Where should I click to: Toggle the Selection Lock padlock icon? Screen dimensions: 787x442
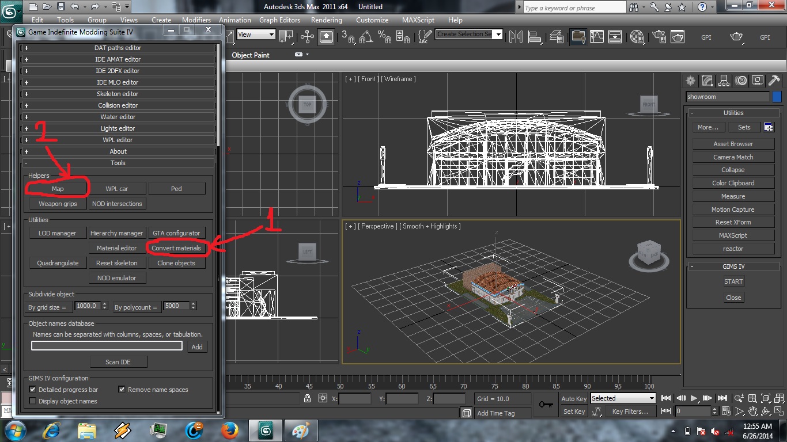pyautogui.click(x=308, y=398)
